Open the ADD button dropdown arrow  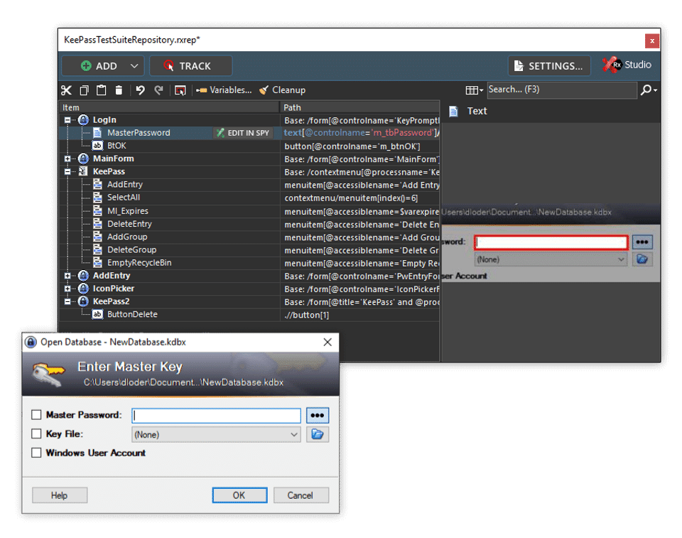pos(134,66)
